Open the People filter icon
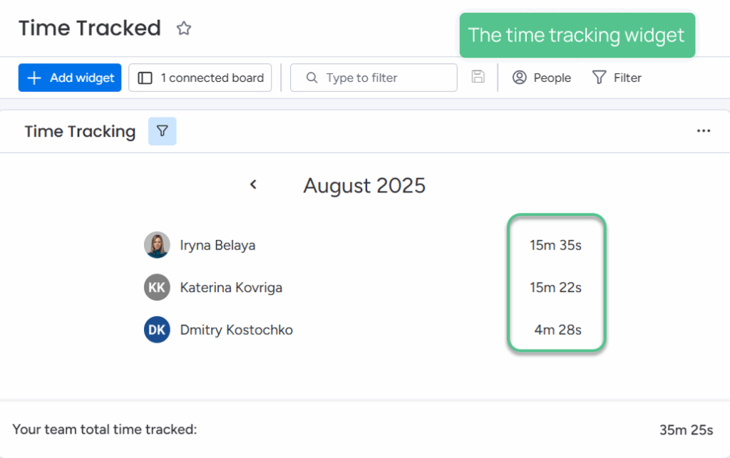The width and height of the screenshot is (730, 458). click(x=519, y=77)
